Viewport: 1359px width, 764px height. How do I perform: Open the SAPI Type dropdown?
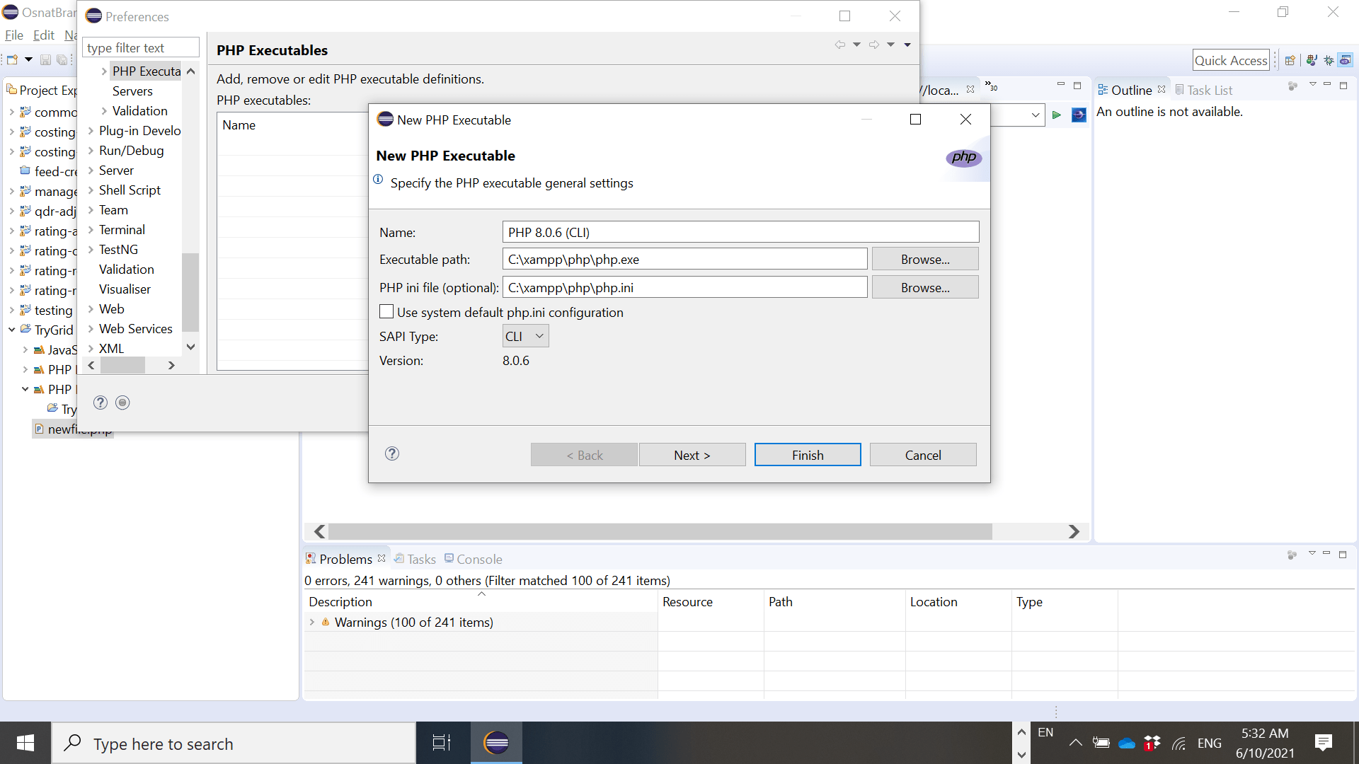click(525, 336)
